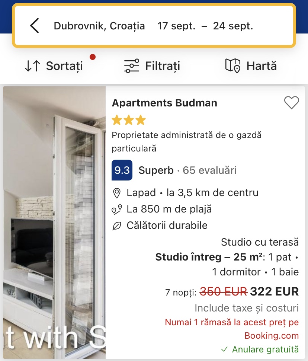
Task: Click the beach distance icon
Action: tap(117, 210)
